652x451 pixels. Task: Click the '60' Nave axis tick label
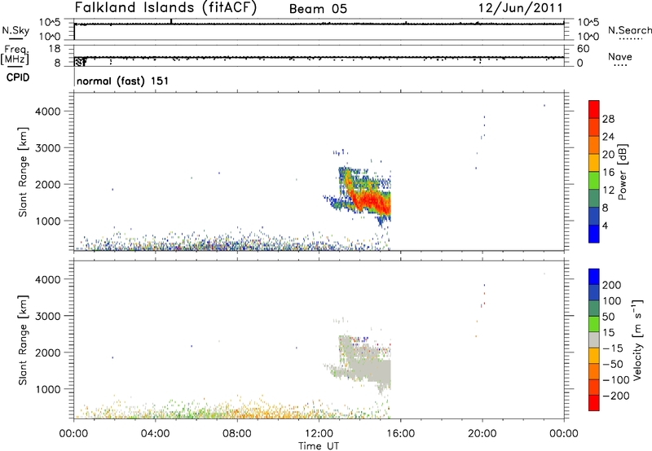click(x=583, y=49)
